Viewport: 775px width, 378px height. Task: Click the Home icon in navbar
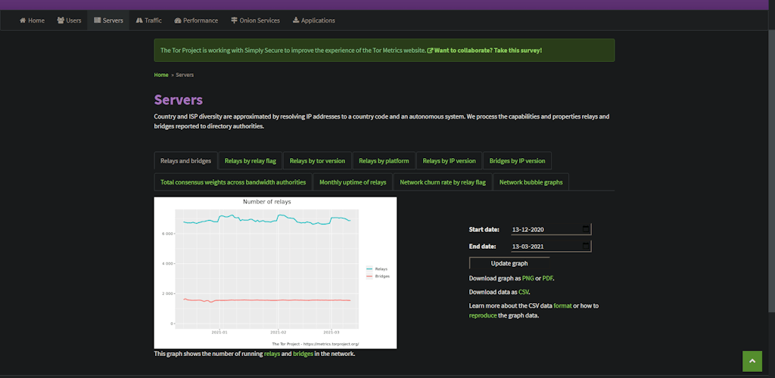[x=23, y=20]
